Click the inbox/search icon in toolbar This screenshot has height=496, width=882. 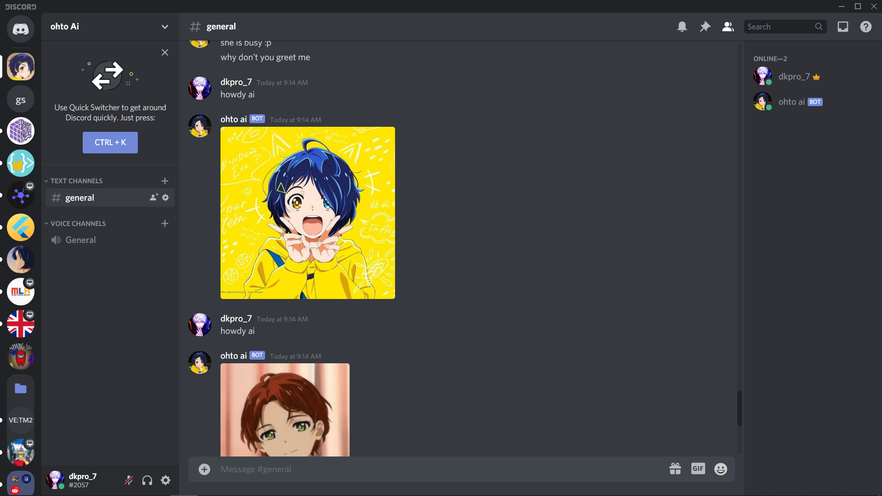pyautogui.click(x=843, y=27)
